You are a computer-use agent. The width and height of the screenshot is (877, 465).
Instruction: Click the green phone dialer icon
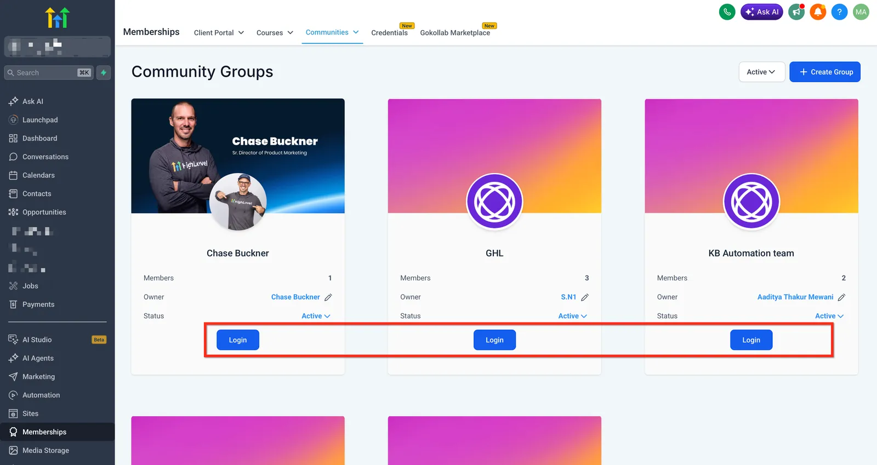[727, 12]
